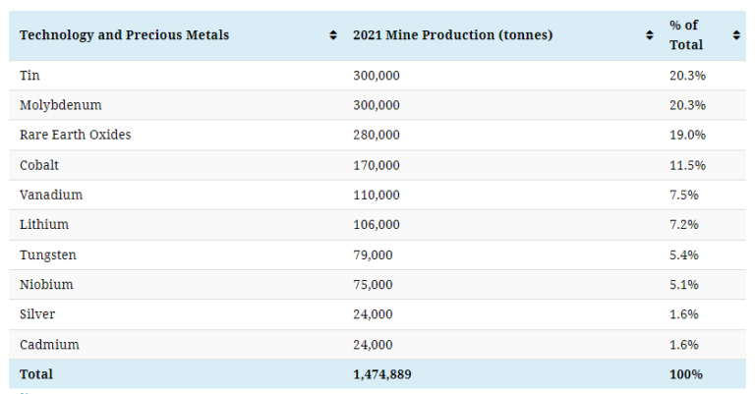Select Lithium's 106,000 production value
This screenshot has height=394, width=755.
pyautogui.click(x=377, y=224)
